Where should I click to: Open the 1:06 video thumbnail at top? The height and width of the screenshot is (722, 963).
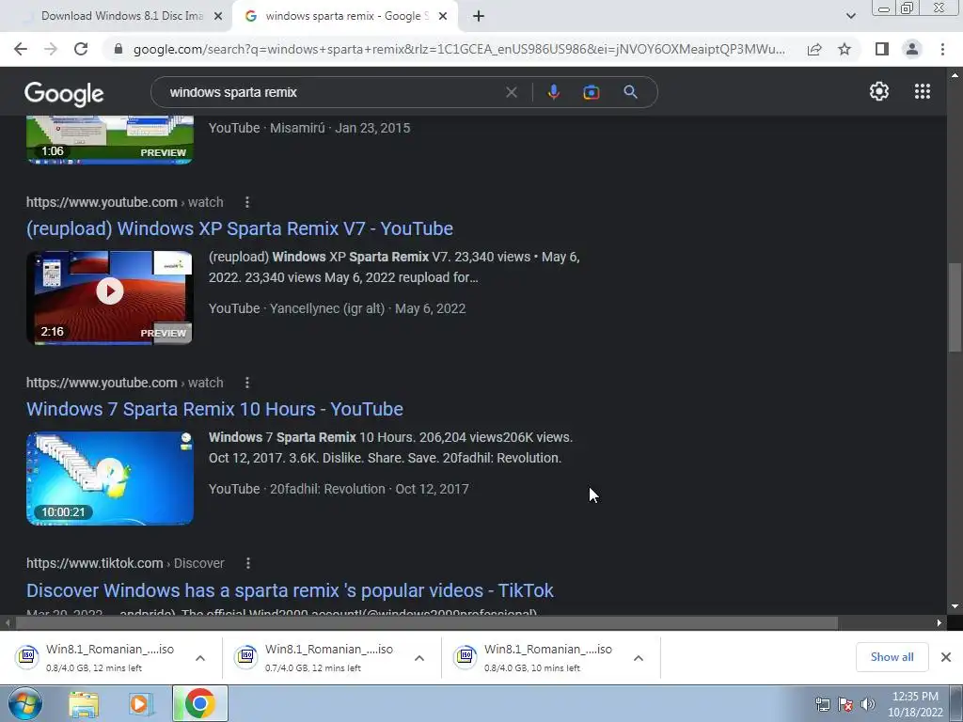click(x=110, y=140)
